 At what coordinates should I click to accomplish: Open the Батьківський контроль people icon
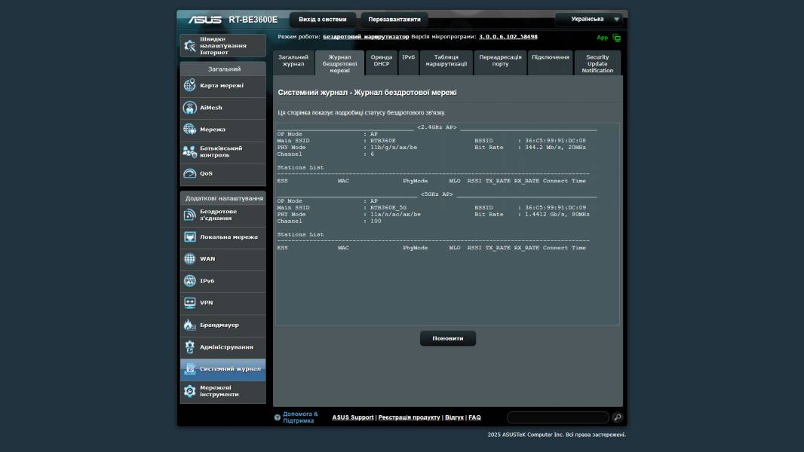[x=190, y=151]
